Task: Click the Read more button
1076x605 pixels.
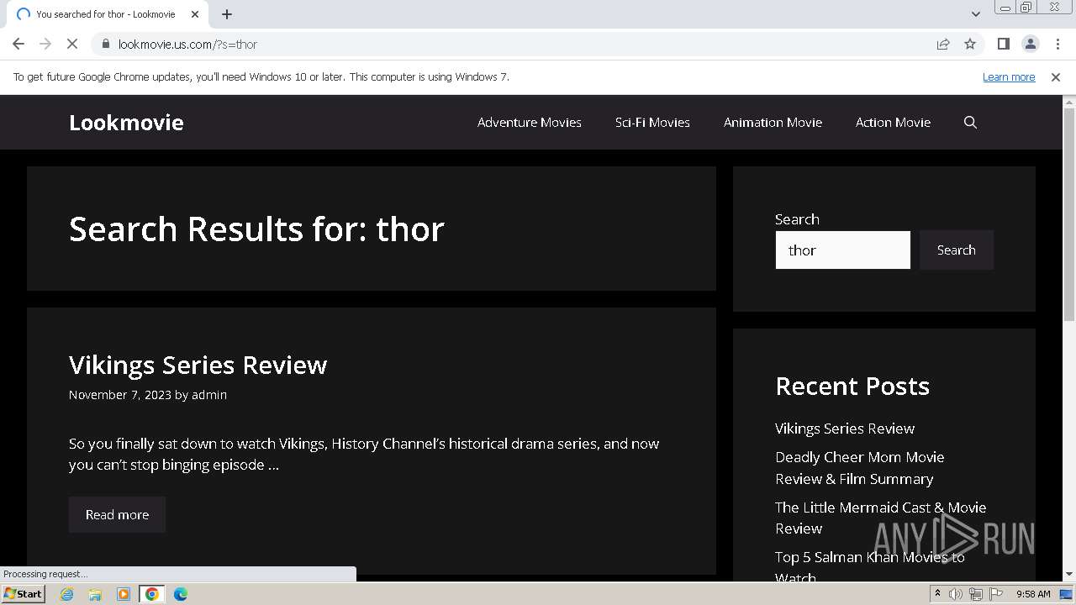Action: click(117, 514)
